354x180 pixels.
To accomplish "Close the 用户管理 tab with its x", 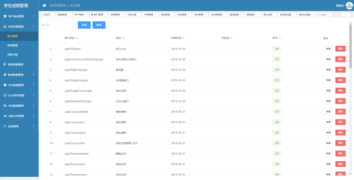I will click(x=86, y=15).
